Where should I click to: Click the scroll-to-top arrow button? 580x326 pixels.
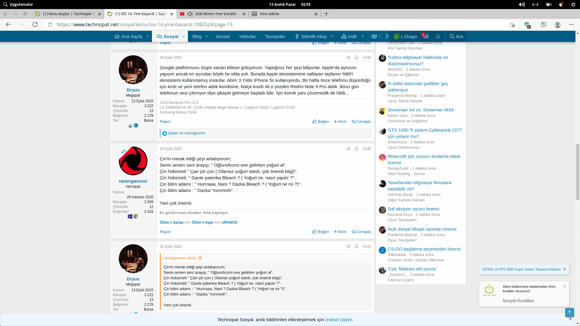coord(569,312)
